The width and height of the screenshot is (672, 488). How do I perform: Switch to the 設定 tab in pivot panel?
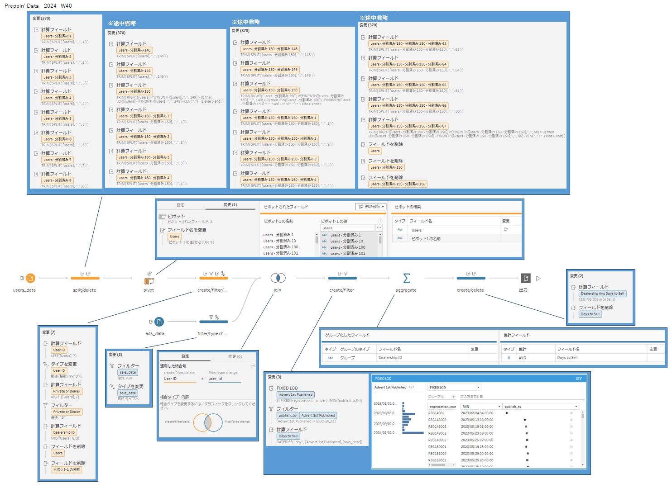pos(180,205)
